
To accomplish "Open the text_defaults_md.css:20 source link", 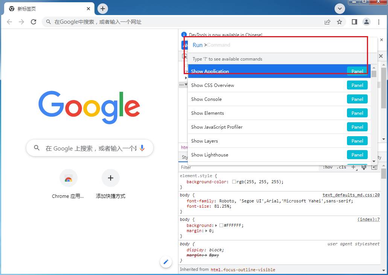I will (351, 195).
